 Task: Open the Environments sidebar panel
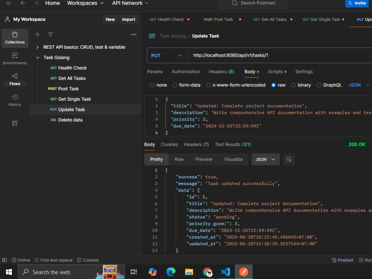pos(15,59)
